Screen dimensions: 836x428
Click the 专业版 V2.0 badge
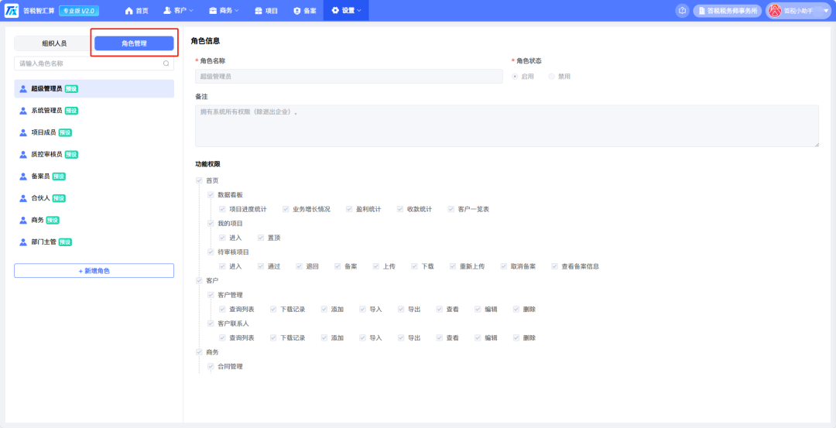coord(78,11)
